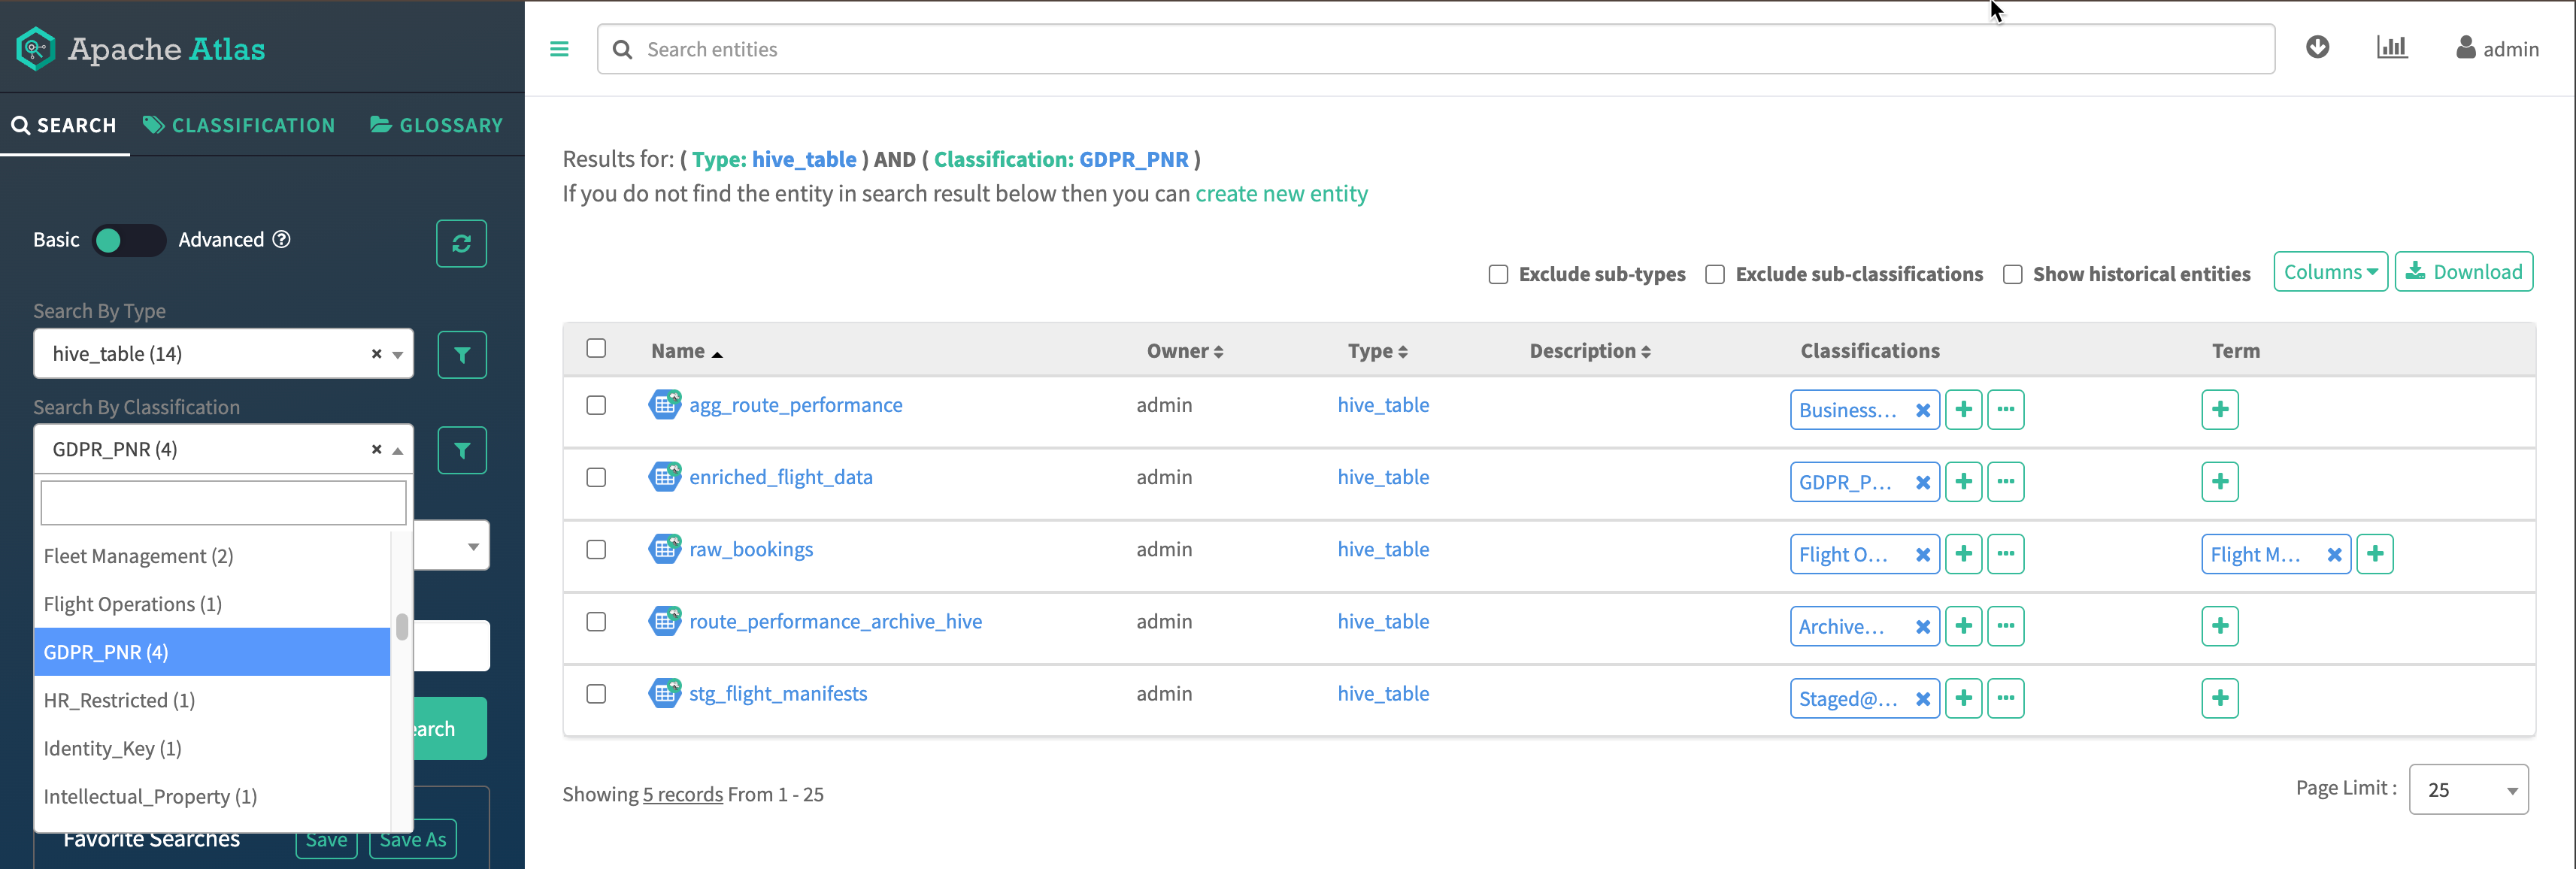Toggle the sidebar with the hamburger icon

(x=559, y=49)
